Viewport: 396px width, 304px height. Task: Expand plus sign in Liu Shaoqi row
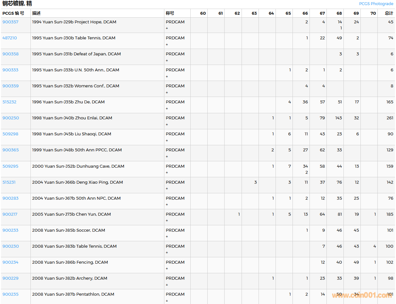pyautogui.click(x=167, y=140)
